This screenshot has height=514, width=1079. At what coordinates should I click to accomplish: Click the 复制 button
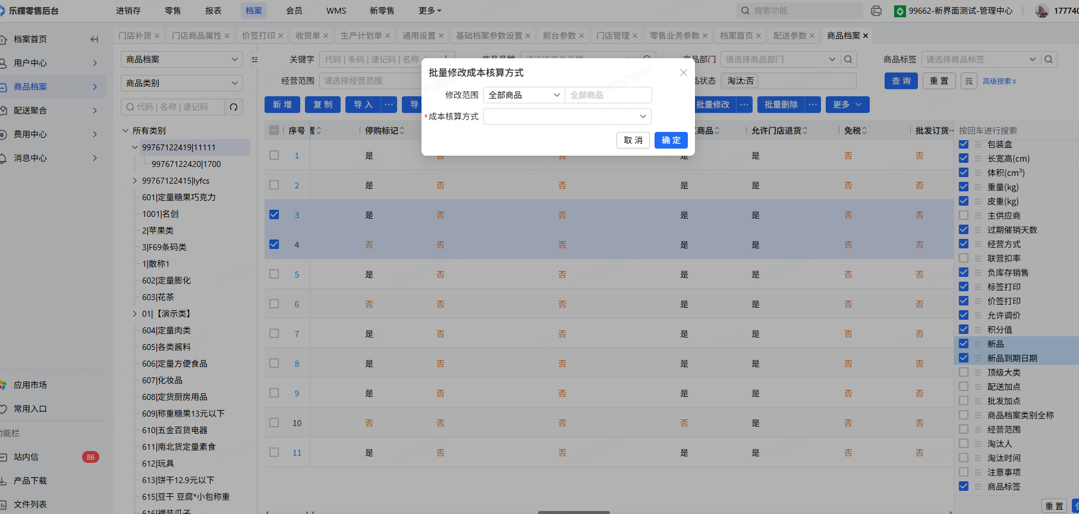click(323, 105)
